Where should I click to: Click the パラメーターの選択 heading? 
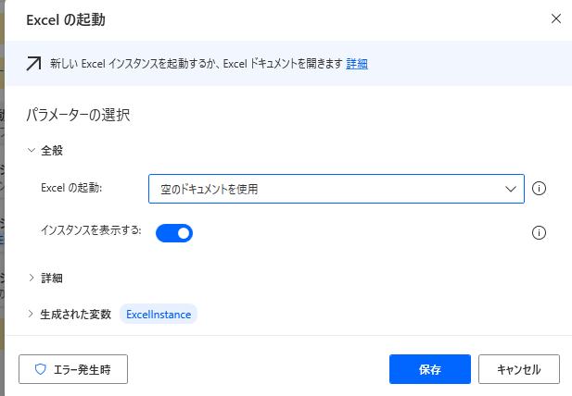pyautogui.click(x=78, y=115)
